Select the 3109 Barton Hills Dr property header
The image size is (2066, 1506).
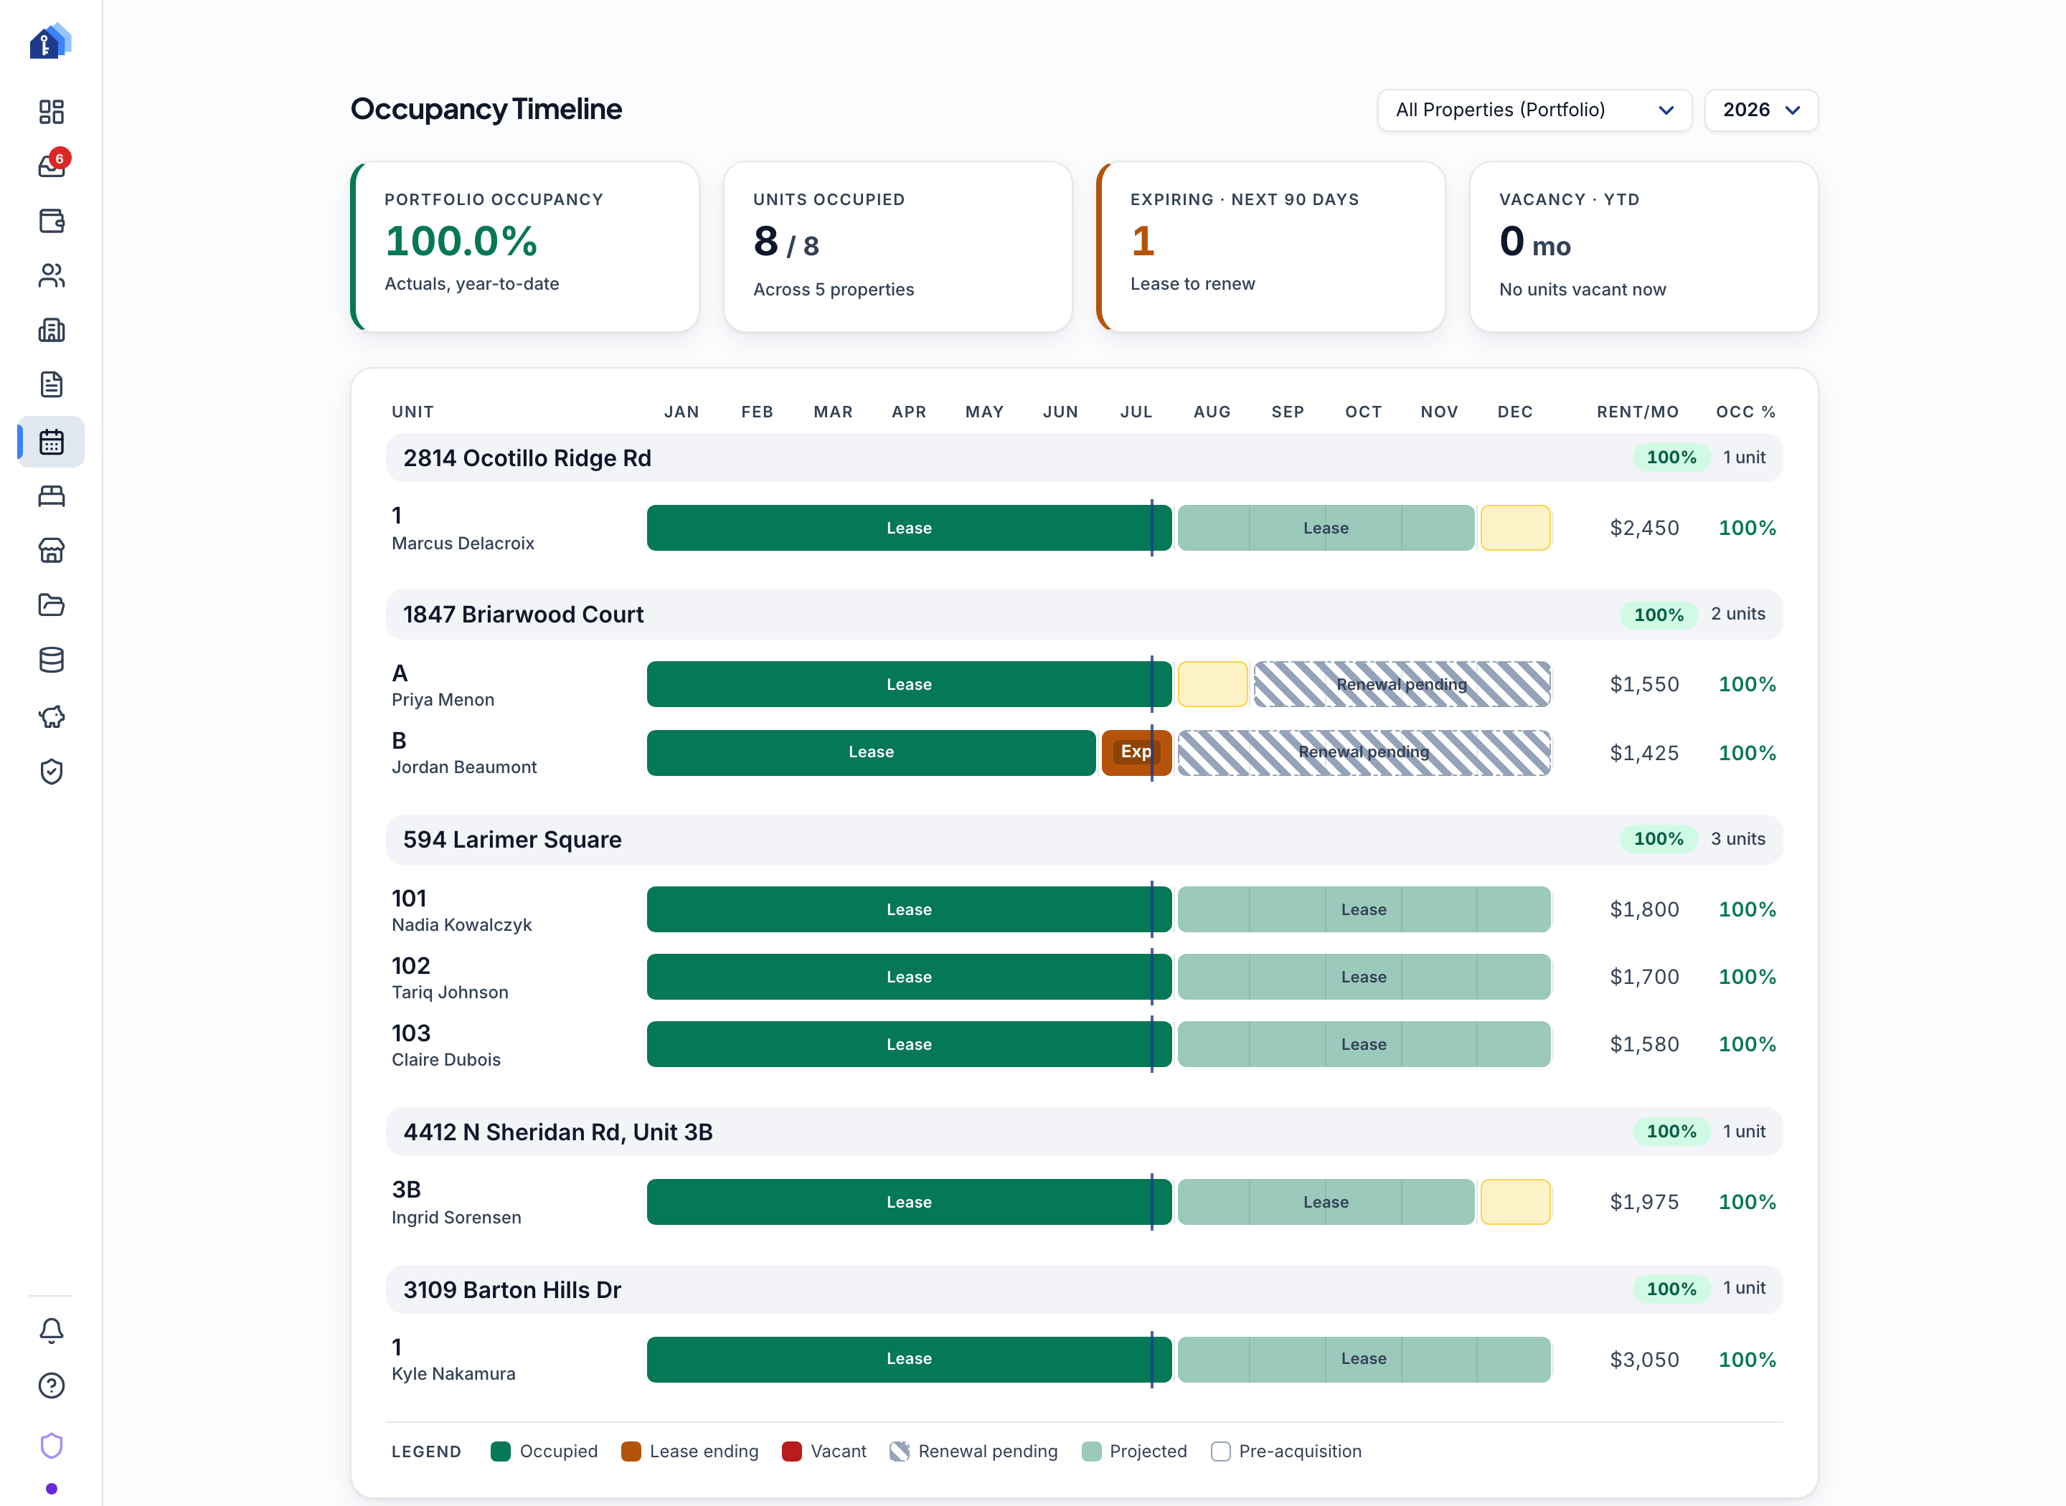pos(1084,1290)
